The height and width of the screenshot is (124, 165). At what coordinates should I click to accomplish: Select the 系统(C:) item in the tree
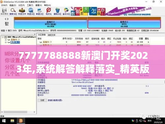pos(15,39)
